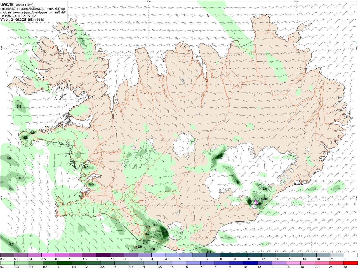Click the "0.1" label in bottom legend row
Image resolution: width=358 pixels, height=269 pixels.
2,267
